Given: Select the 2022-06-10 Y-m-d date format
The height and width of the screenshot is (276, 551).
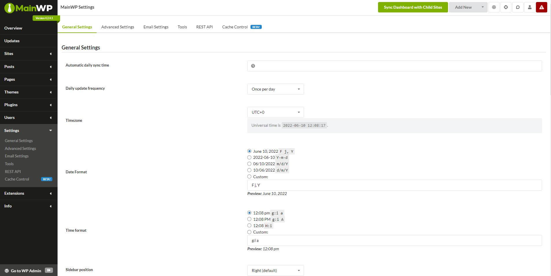Looking at the screenshot, I should click(249, 157).
